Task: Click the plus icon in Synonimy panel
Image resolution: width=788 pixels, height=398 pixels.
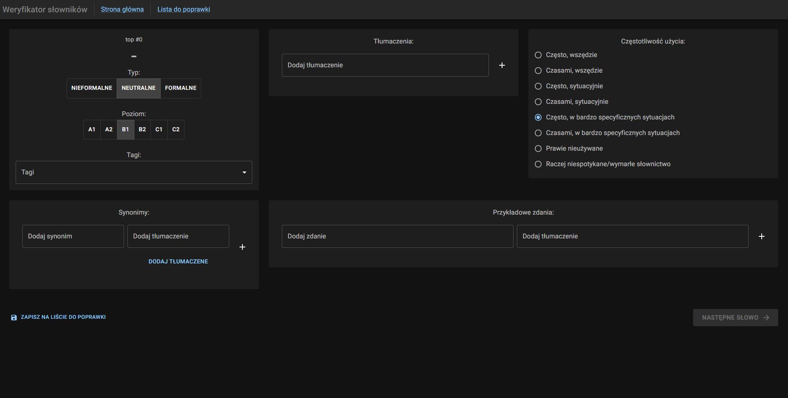Action: (x=242, y=247)
